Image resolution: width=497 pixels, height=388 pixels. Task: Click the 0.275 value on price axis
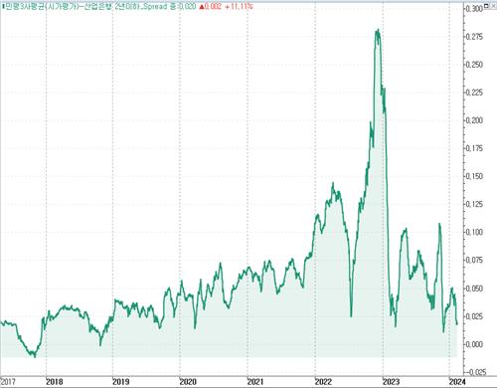tap(474, 37)
